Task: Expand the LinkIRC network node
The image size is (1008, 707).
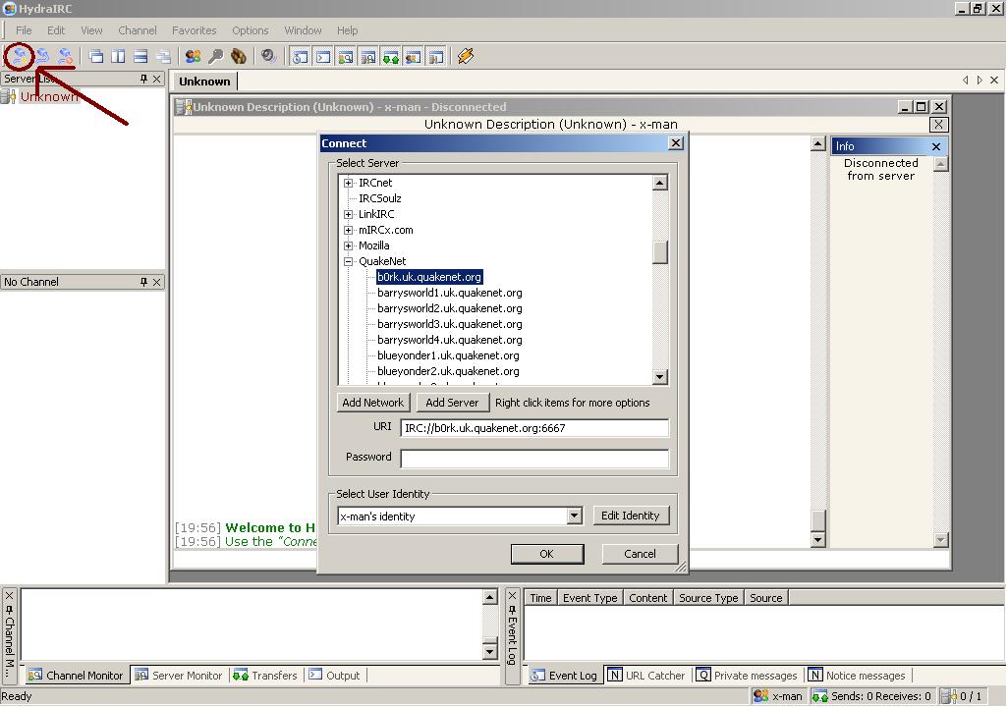Action: (x=349, y=215)
